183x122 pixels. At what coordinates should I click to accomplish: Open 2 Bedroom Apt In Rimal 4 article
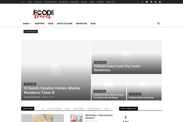[109, 96]
